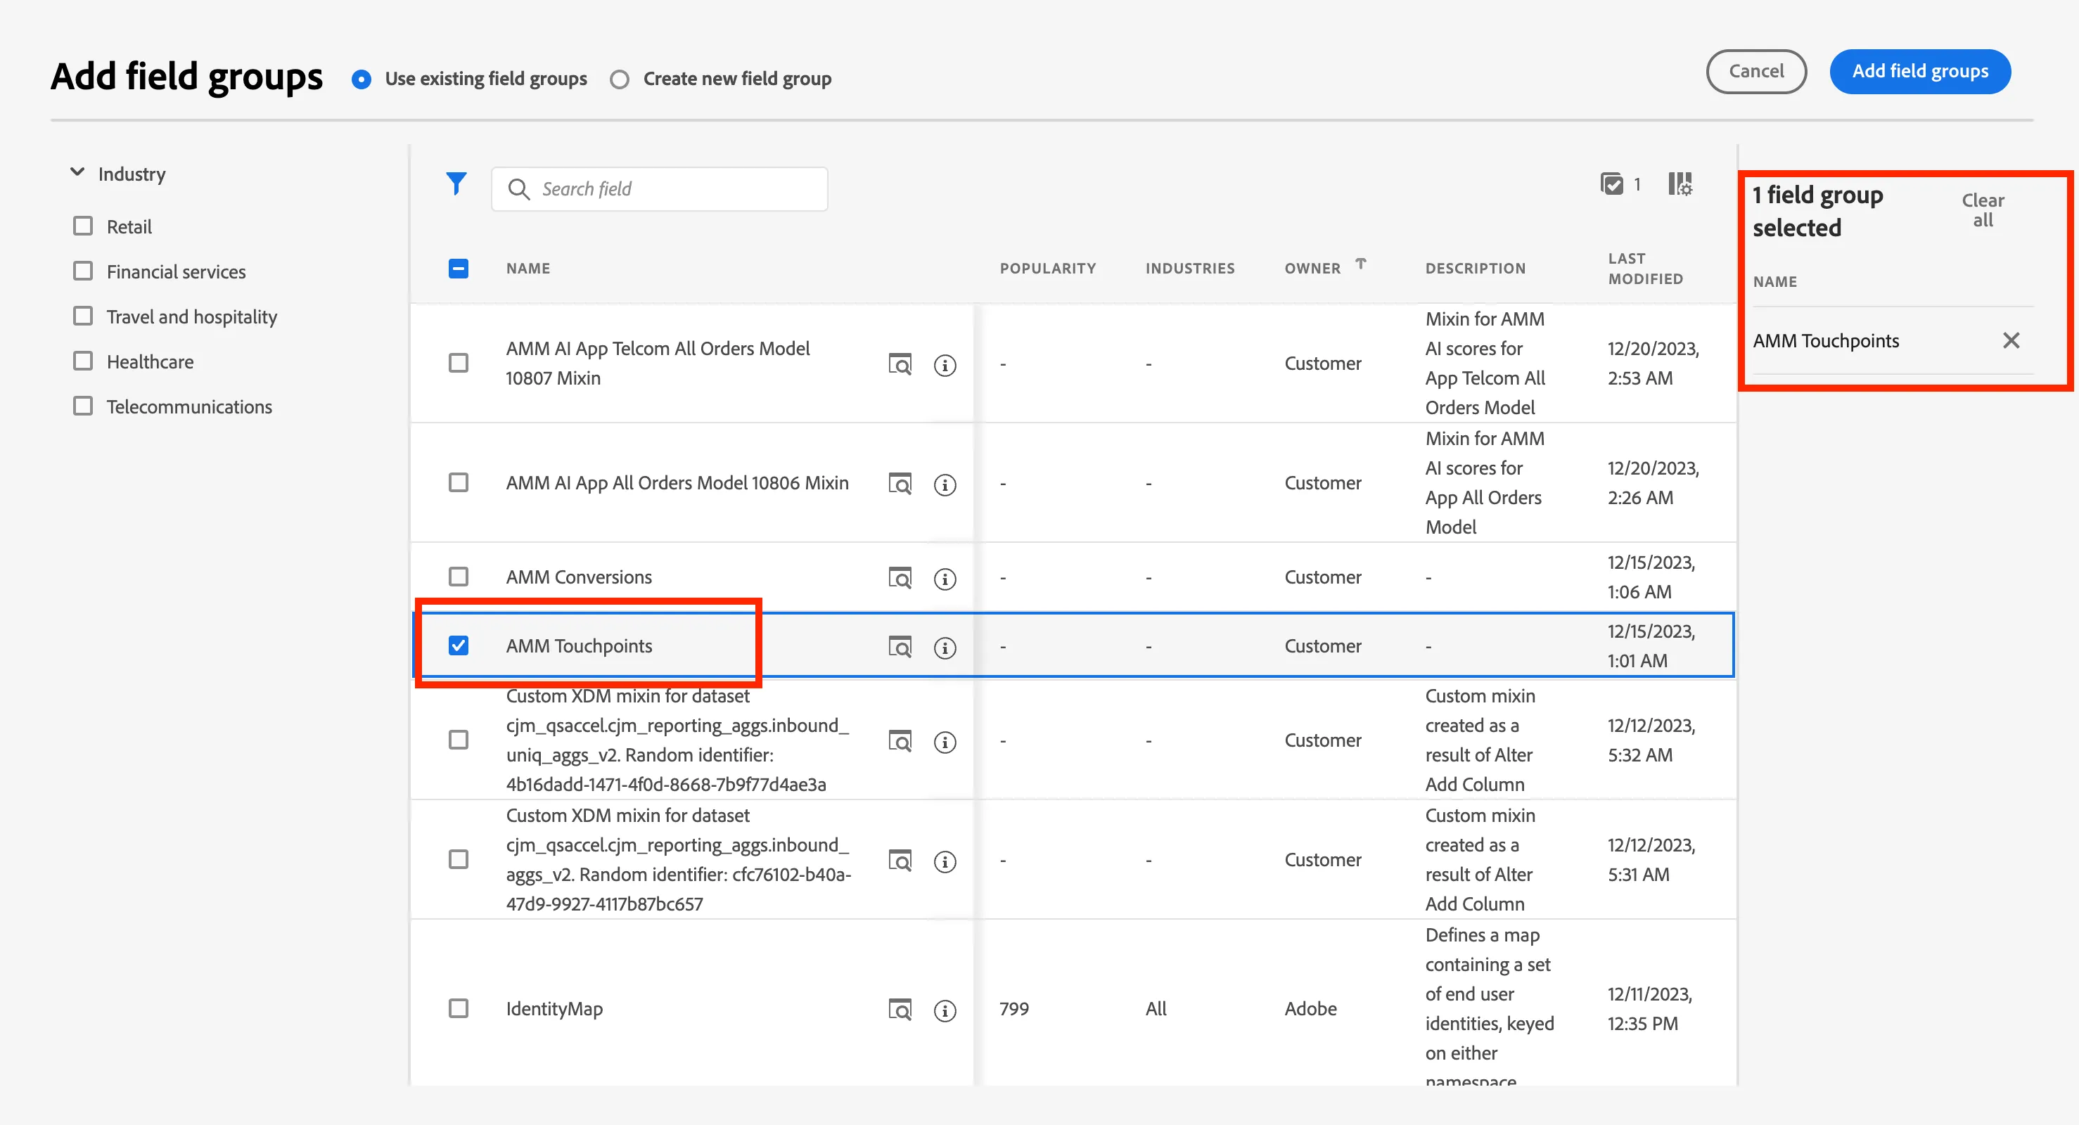Sort by the Industries column header
Screen dimensions: 2079x1125
1189,268
